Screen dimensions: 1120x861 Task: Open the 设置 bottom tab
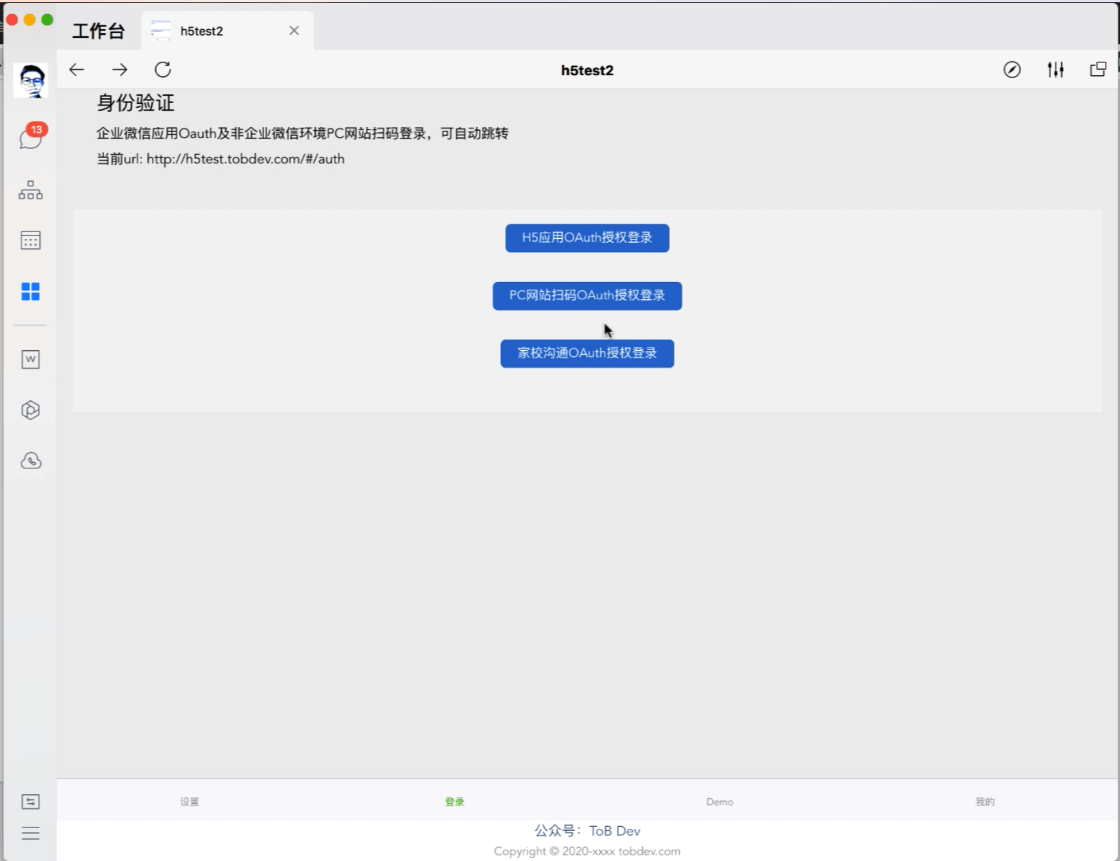190,802
